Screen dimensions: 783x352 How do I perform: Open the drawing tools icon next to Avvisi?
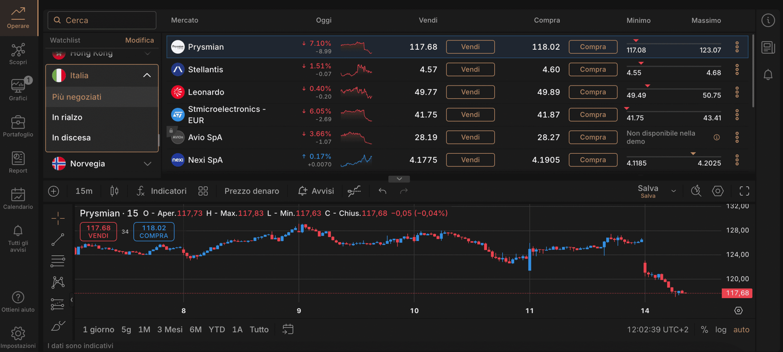pos(354,191)
